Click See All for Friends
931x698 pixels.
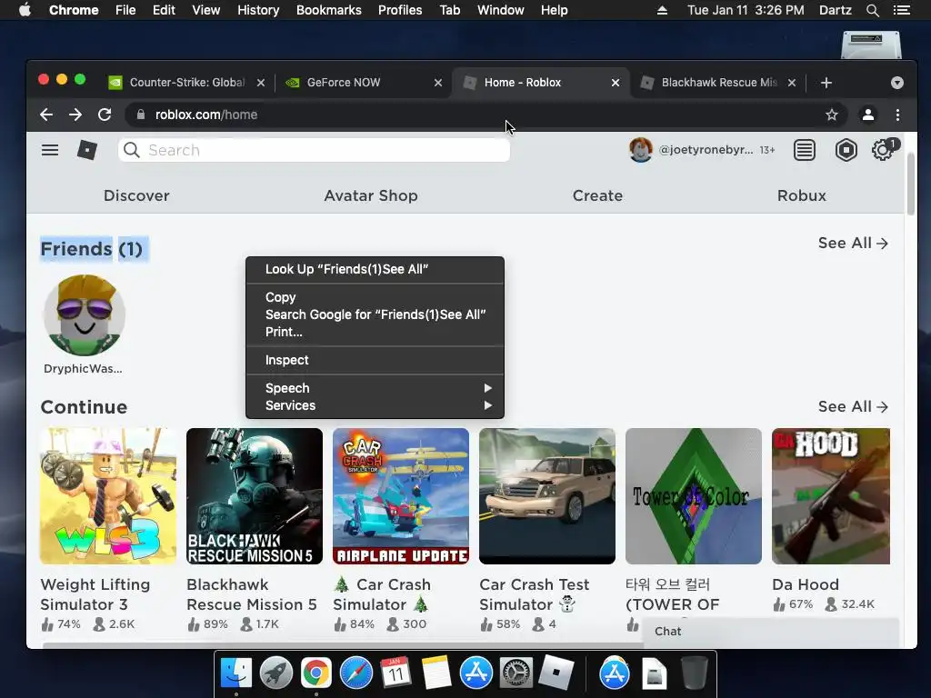pyautogui.click(x=853, y=243)
